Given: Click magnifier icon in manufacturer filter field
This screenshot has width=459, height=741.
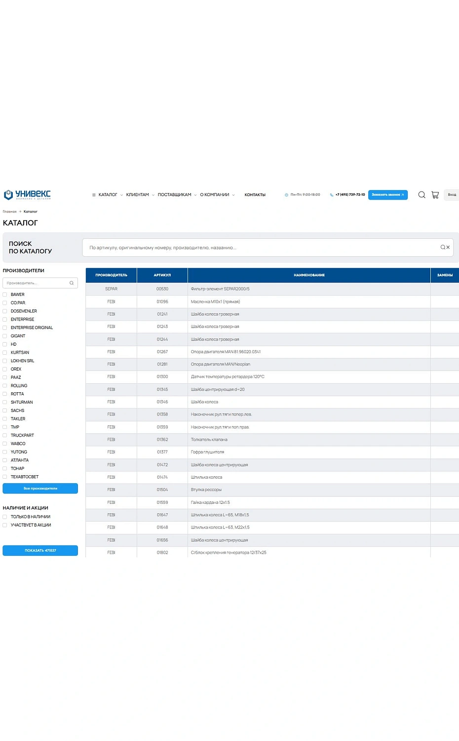Looking at the screenshot, I should pos(72,283).
